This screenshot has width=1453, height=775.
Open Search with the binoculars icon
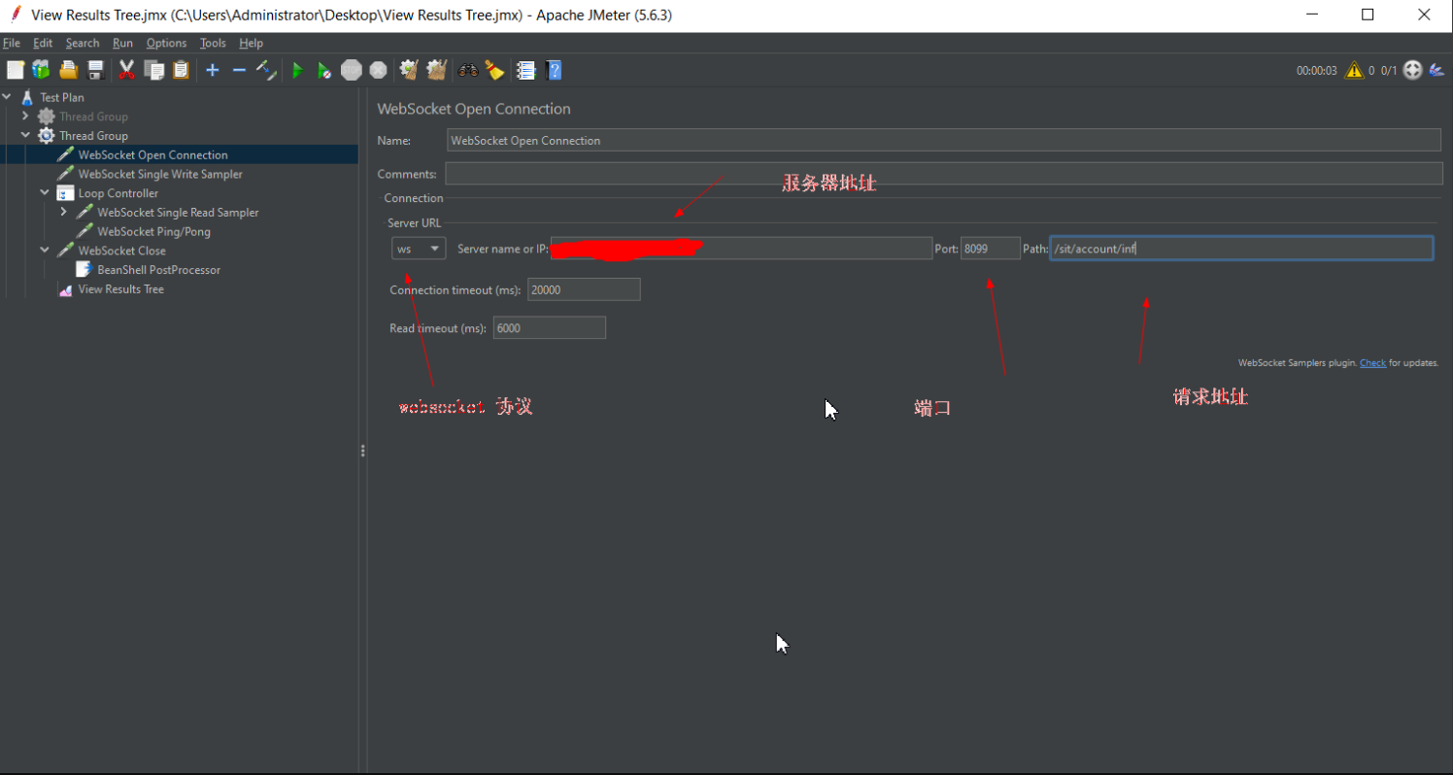pyautogui.click(x=468, y=70)
